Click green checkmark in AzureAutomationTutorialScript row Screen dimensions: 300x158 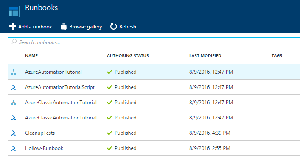[109, 87]
